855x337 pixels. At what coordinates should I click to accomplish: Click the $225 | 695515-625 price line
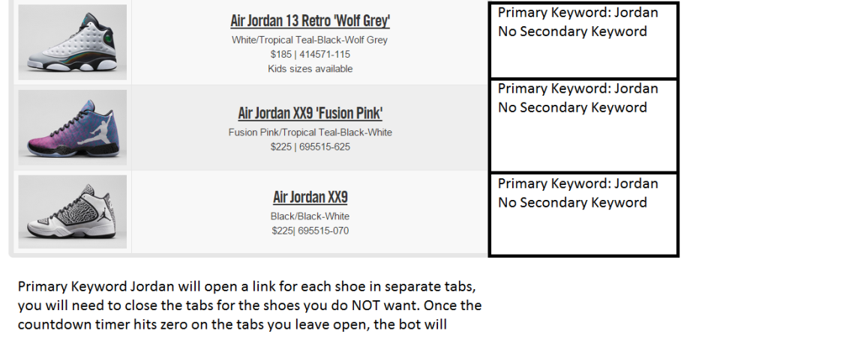point(310,147)
